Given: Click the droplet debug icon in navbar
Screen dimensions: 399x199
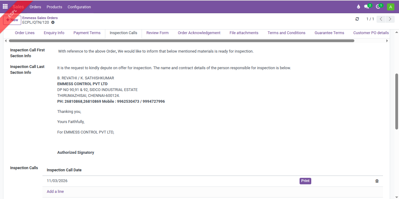Looking at the screenshot, I should pyautogui.click(x=358, y=7).
